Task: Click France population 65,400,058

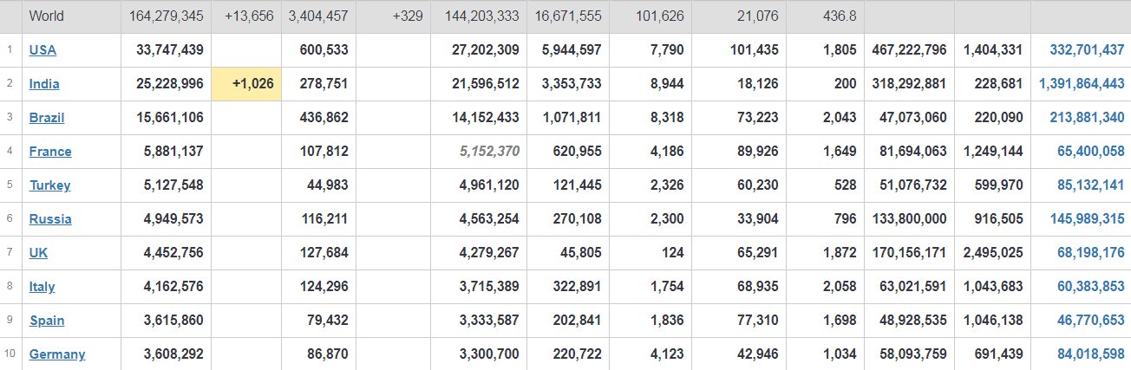Action: pos(1091,152)
